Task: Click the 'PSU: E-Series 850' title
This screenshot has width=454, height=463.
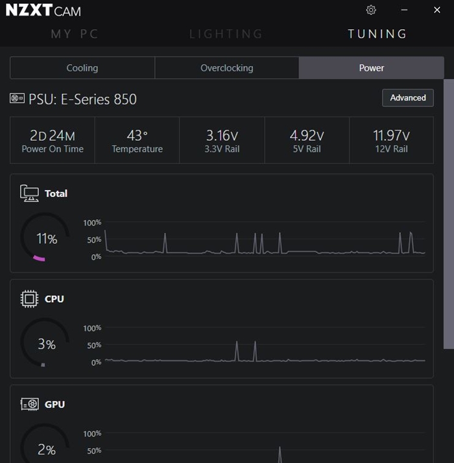Action: click(x=83, y=99)
